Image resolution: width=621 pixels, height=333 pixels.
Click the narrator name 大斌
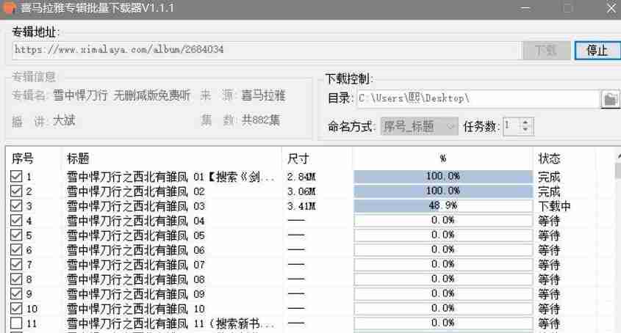(64, 120)
